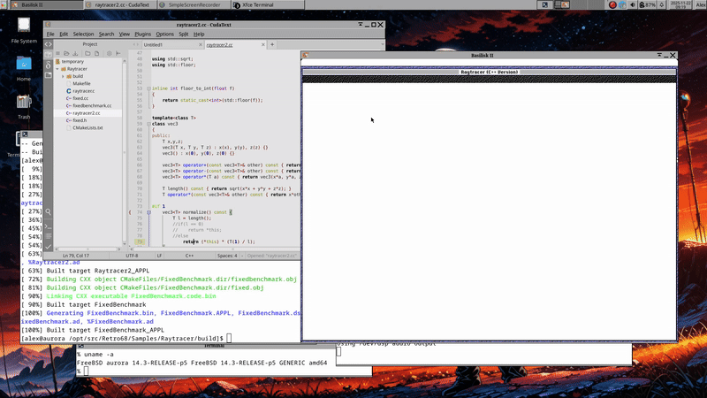Open the Edit menu
Viewport: 707px width, 398px height.
[64, 34]
